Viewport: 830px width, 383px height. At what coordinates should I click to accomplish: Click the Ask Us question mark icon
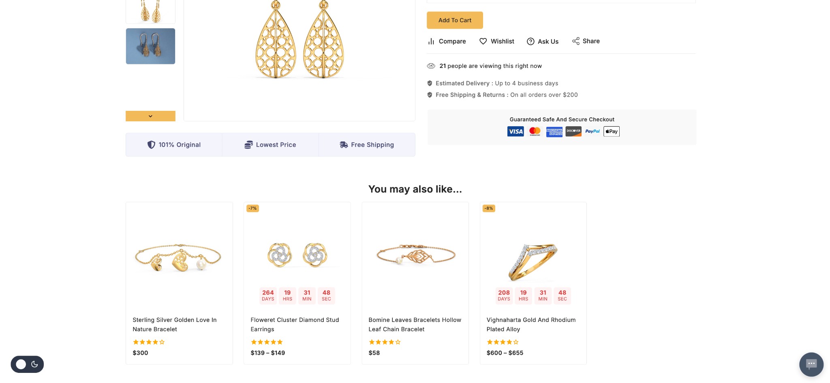531,41
